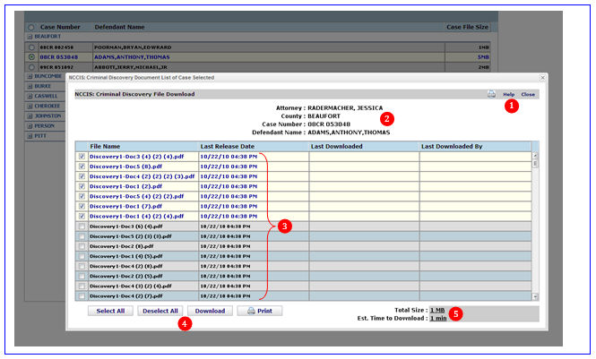The image size is (596, 359).
Task: Click 5MB file size in background table
Action: [483, 57]
